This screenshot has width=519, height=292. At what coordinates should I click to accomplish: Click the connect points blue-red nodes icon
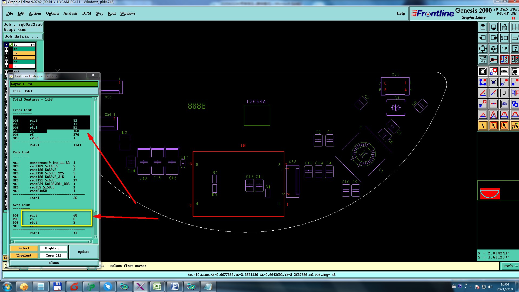[483, 82]
